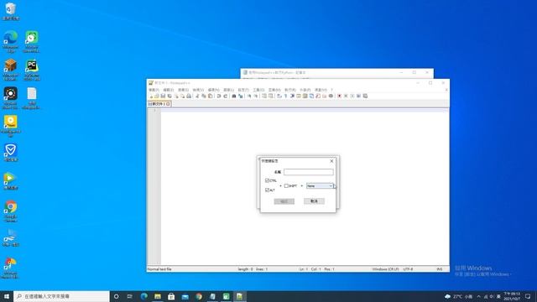Click the Word Wrap toolbar icon

[x=279, y=96]
